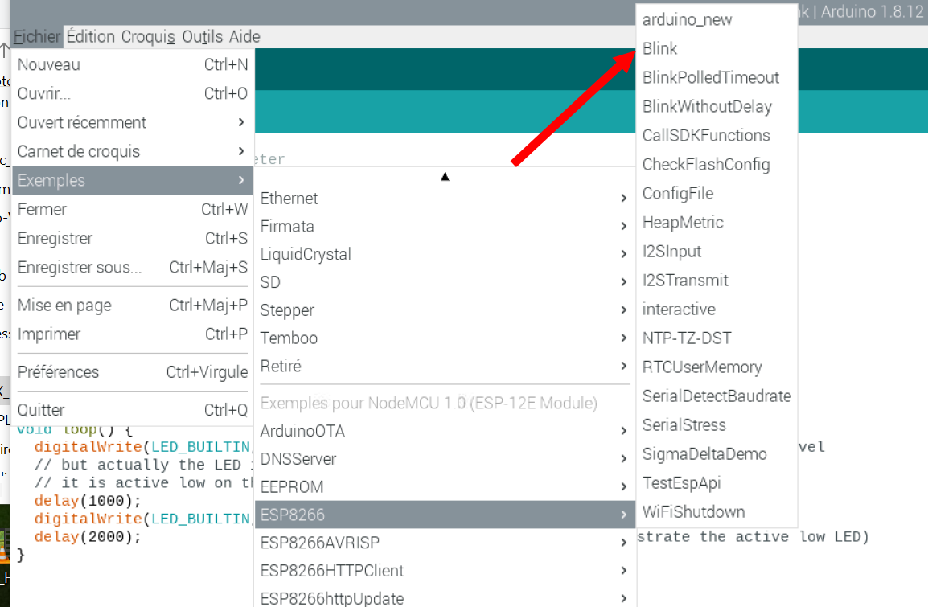Open the ConfigFile example

(x=717, y=194)
